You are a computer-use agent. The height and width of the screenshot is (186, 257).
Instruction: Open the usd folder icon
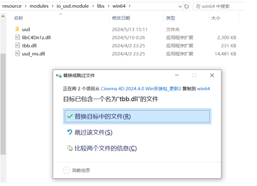point(17,29)
